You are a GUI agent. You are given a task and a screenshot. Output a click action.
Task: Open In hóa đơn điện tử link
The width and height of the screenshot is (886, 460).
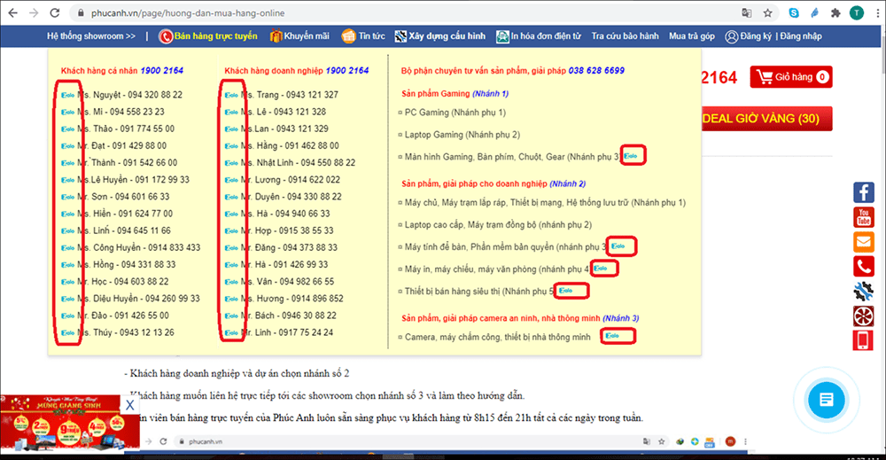[538, 36]
